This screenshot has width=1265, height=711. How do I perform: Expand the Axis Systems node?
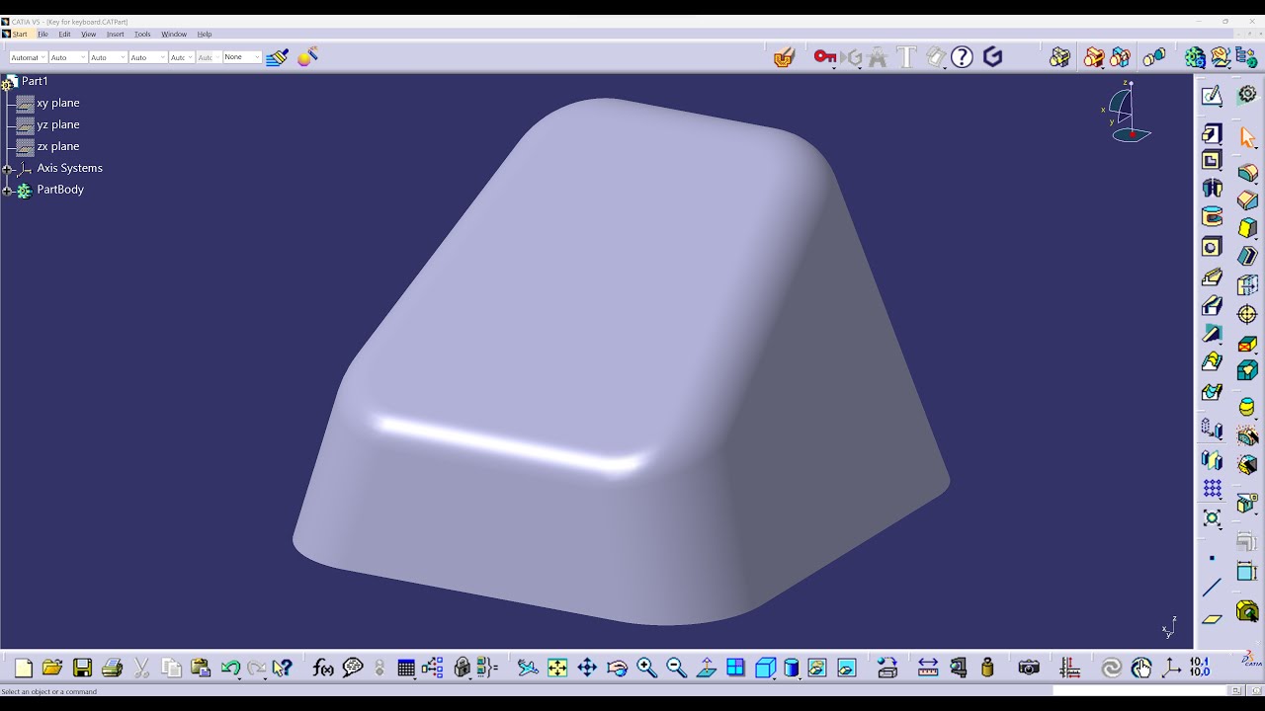pyautogui.click(x=7, y=169)
